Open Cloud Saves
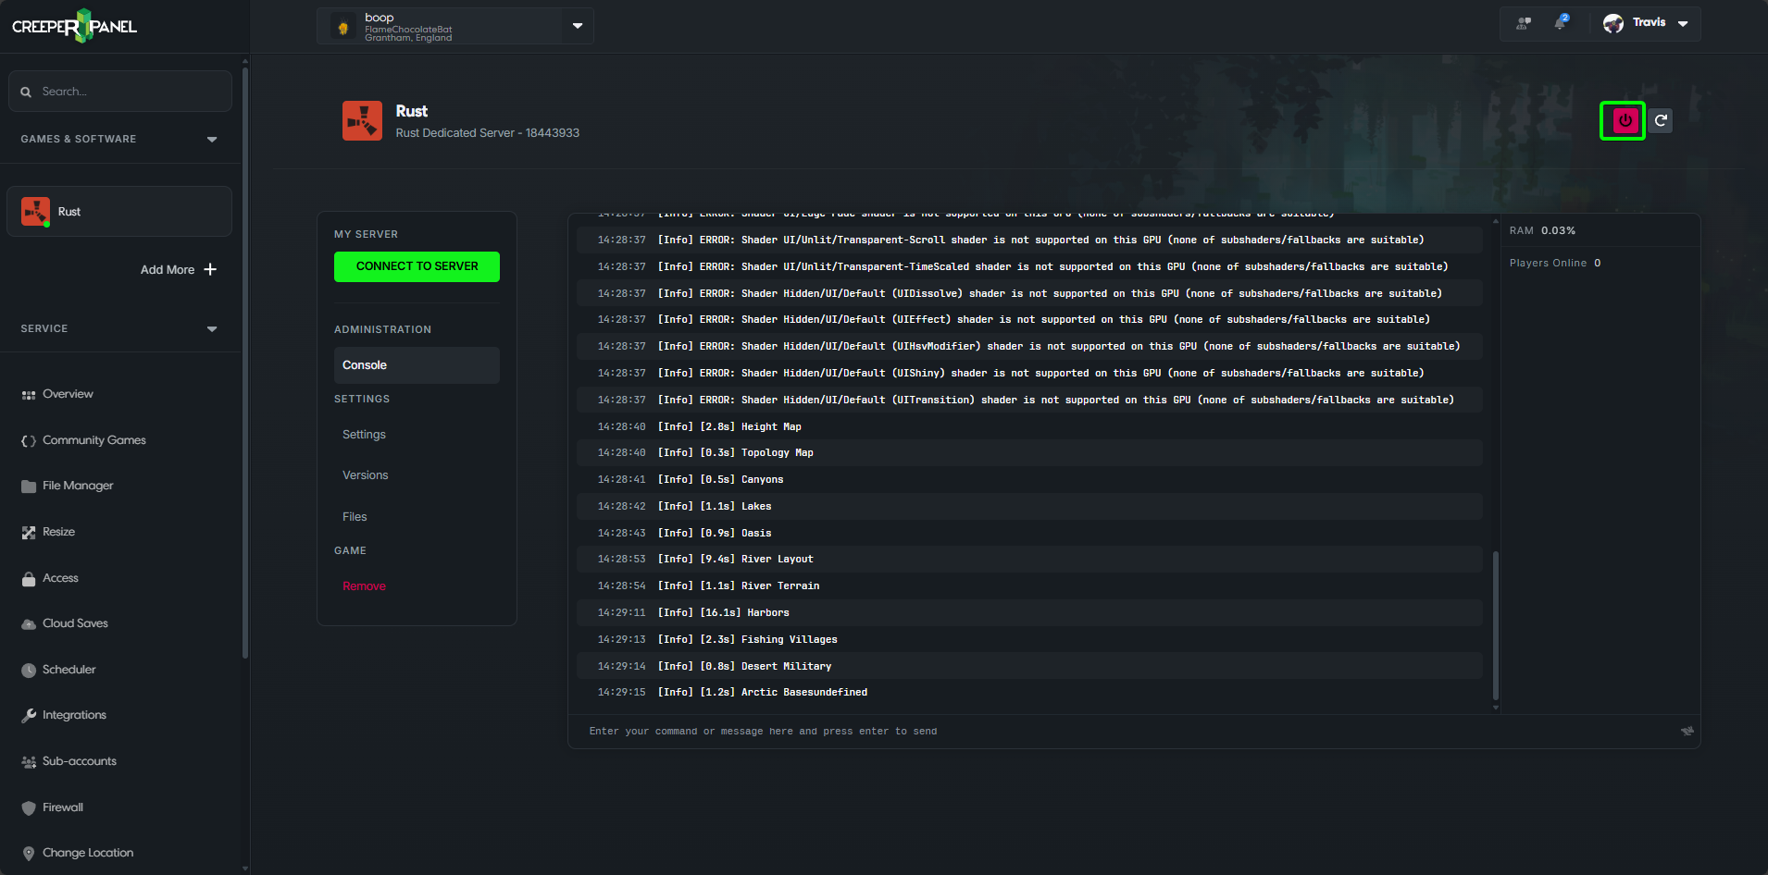Image resolution: width=1768 pixels, height=875 pixels. 75,623
